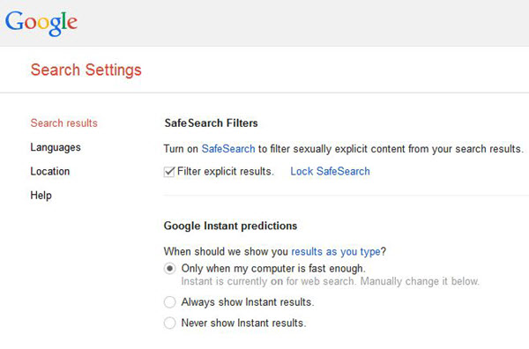Image resolution: width=529 pixels, height=349 pixels.
Task: Click the Lock SafeSearch link
Action: tap(330, 171)
